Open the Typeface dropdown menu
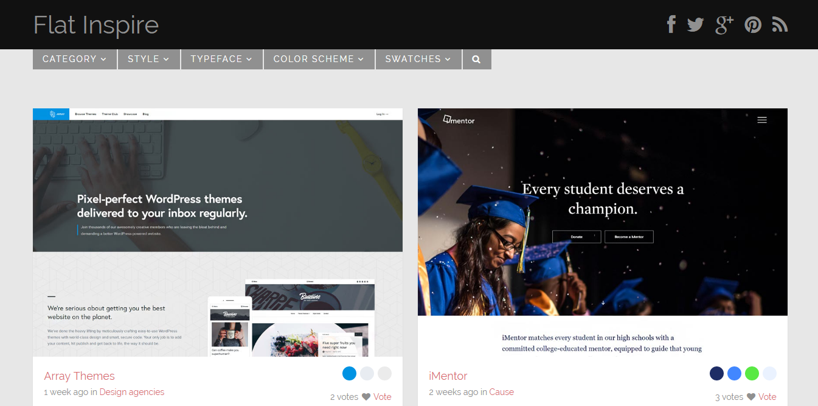Viewport: 818px width, 406px height. (x=221, y=59)
